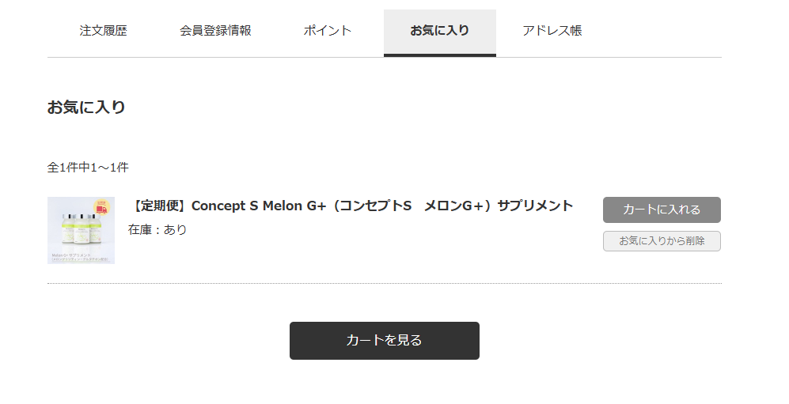Switch to the 会員登録情報 tab
Screen dimensions: 789x404
coord(215,31)
